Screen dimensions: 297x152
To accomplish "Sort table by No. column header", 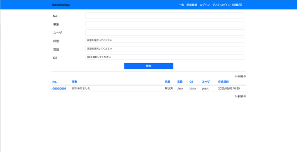I will [55, 82].
